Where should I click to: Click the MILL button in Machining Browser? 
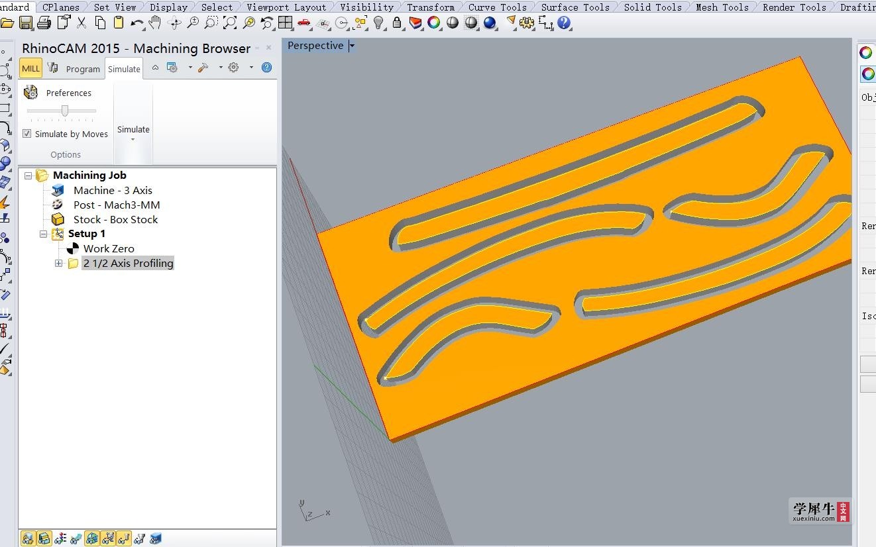pos(30,68)
